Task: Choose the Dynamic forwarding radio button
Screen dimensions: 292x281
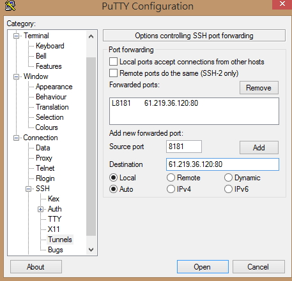Action: [228, 178]
